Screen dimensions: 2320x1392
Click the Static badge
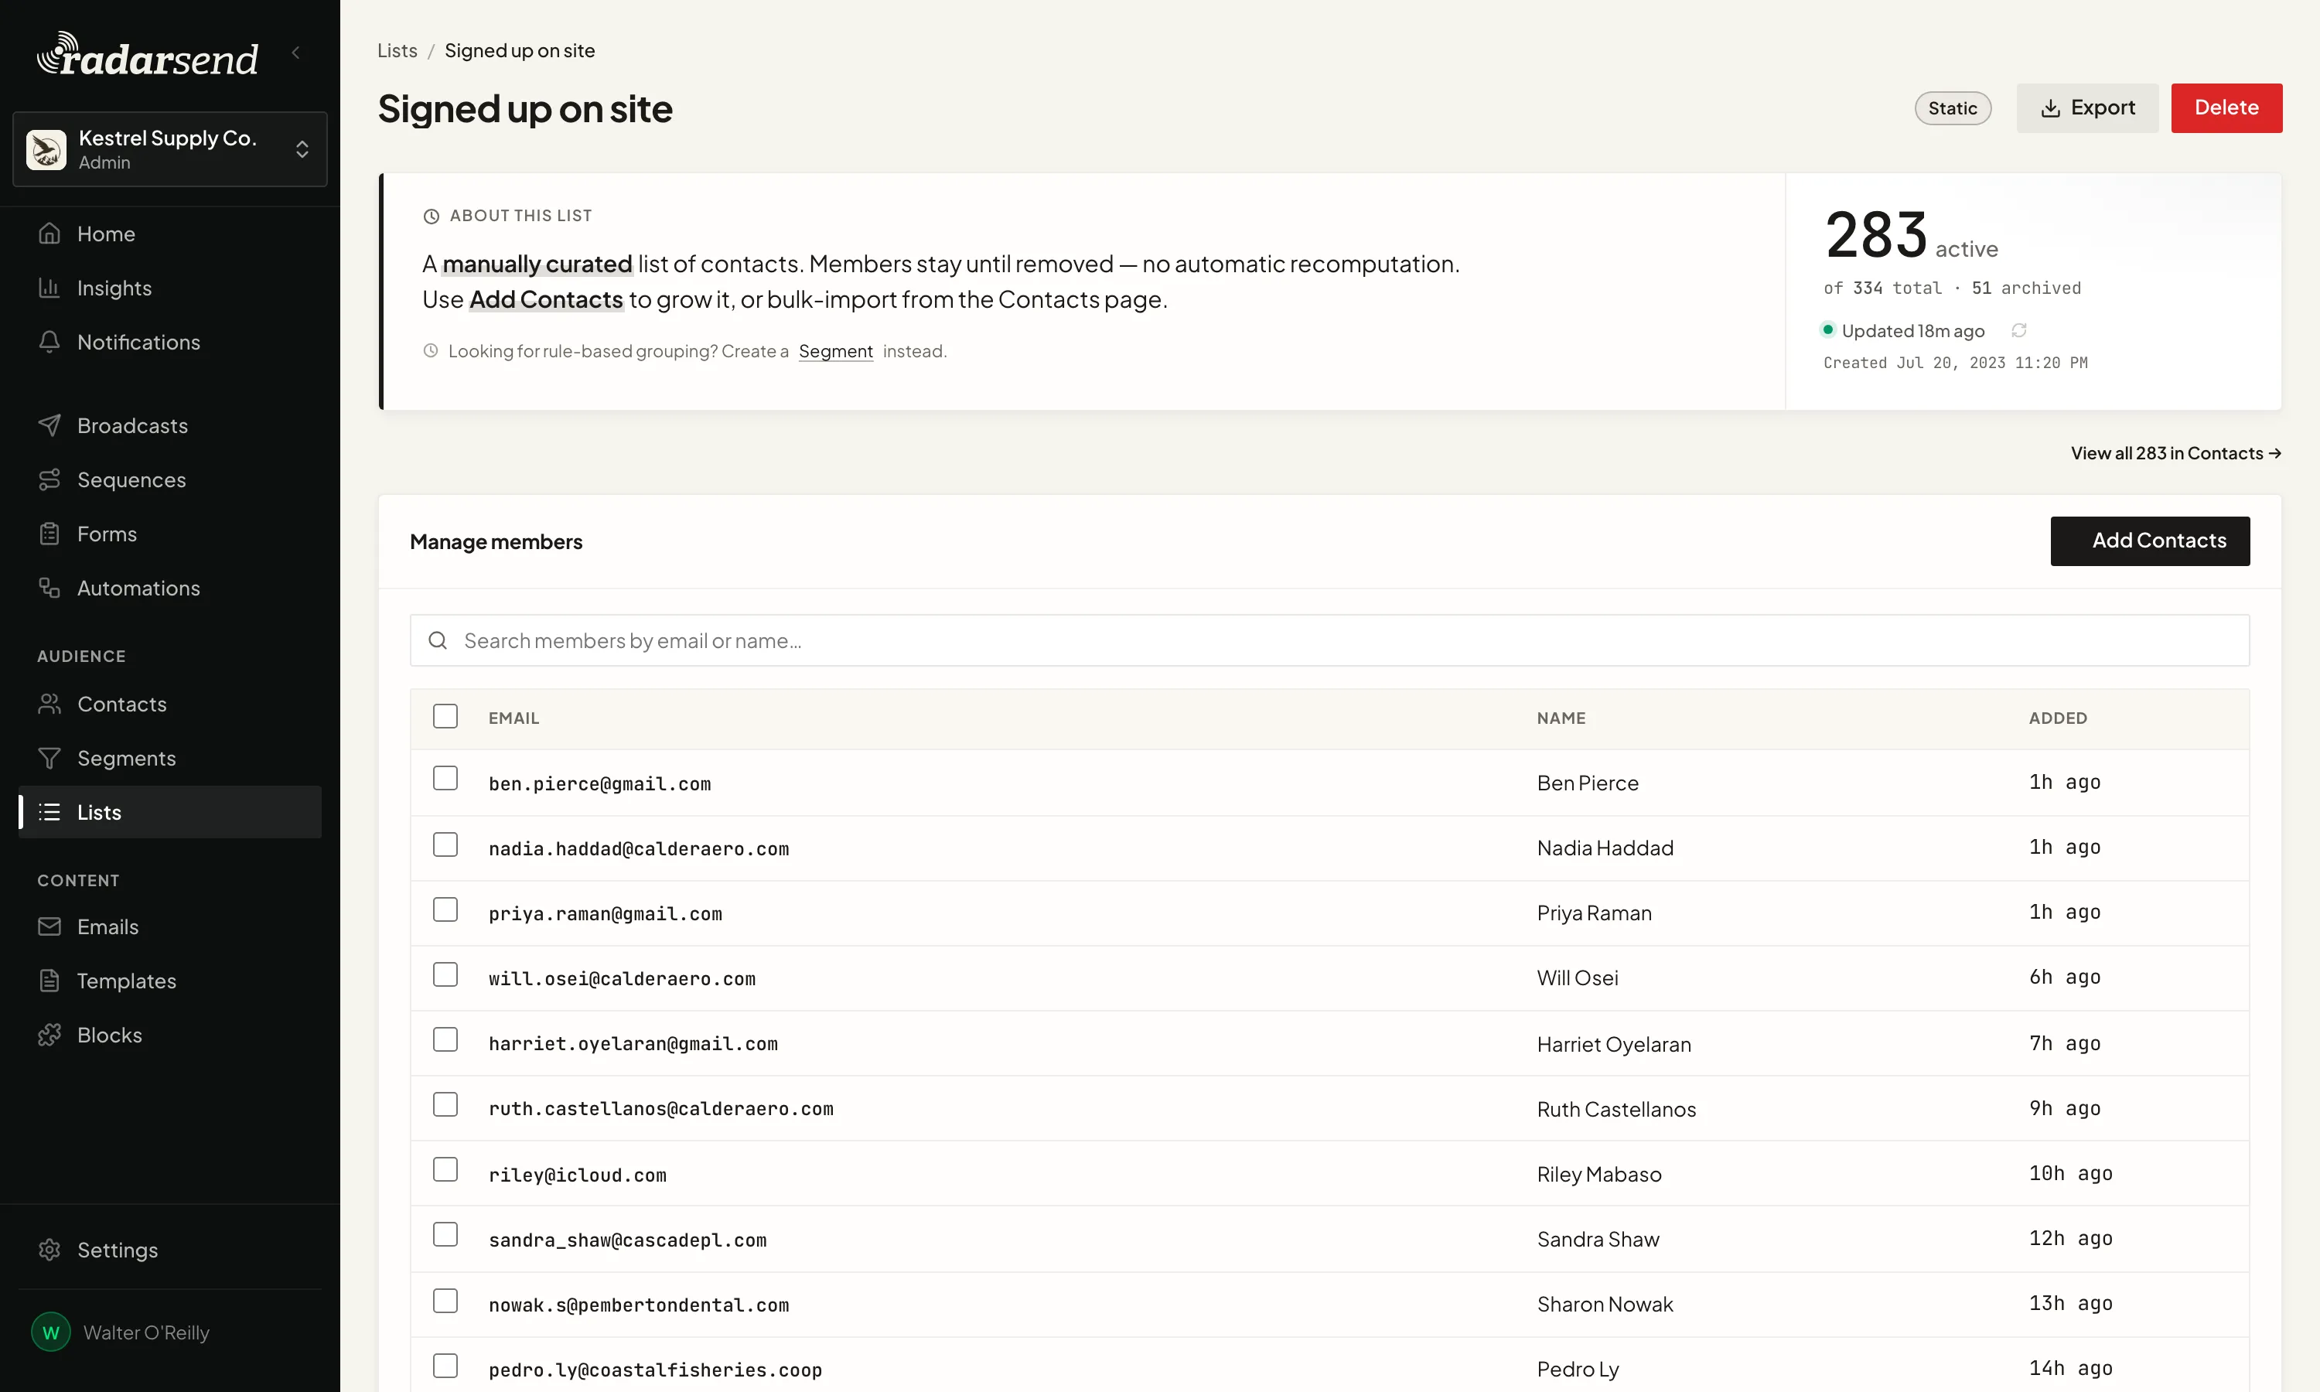[1953, 107]
